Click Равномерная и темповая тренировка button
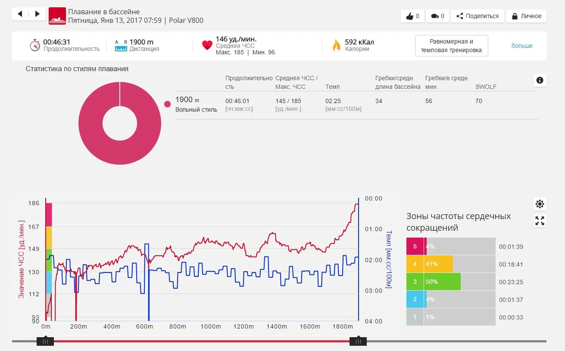 (451, 46)
